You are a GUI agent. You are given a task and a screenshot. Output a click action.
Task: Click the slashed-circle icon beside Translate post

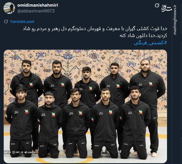point(6,21)
